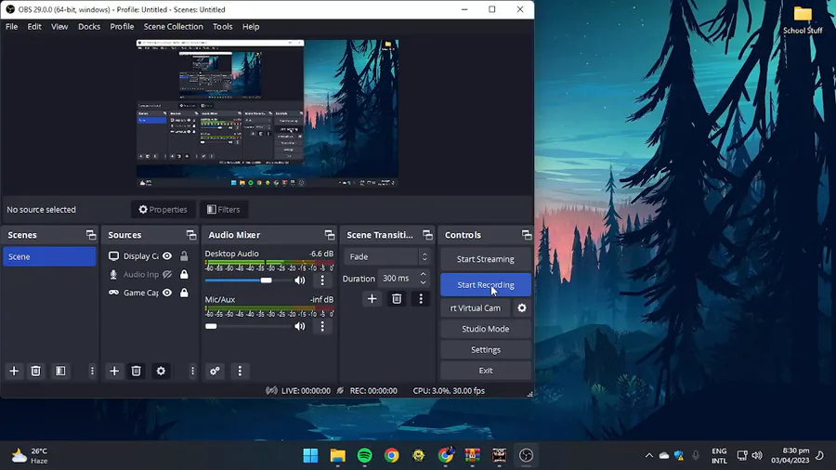Image resolution: width=836 pixels, height=470 pixels.
Task: Hide the Game Capture source
Action: tap(167, 293)
